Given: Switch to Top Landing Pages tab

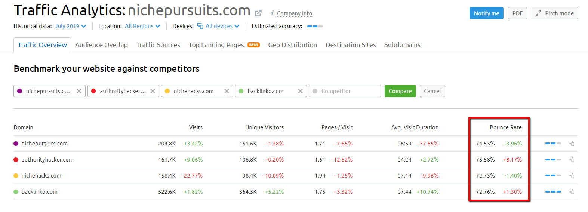Looking at the screenshot, I should [x=216, y=45].
